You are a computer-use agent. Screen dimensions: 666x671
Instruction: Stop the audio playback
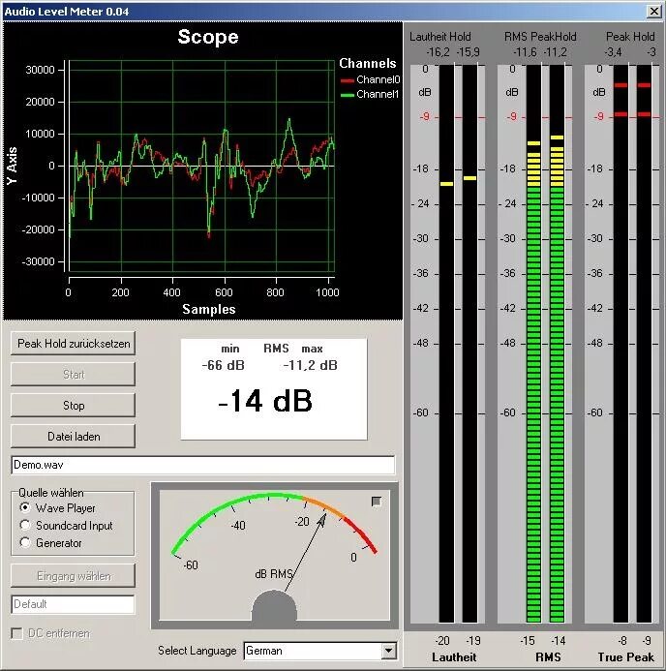74,406
